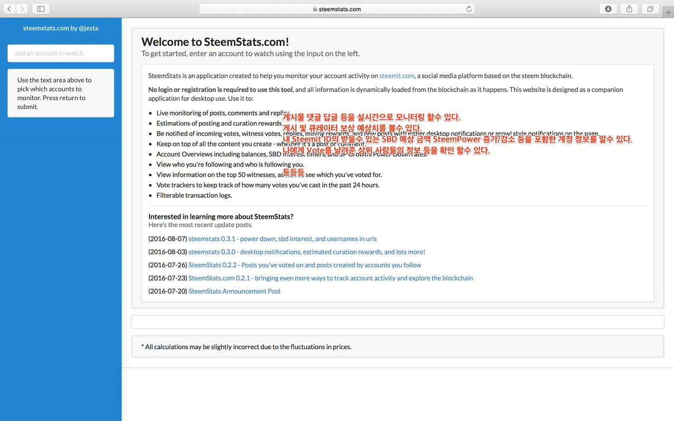Screen dimensions: 674x421
Task: Click 'View who you're following' bullet
Action: click(x=230, y=165)
